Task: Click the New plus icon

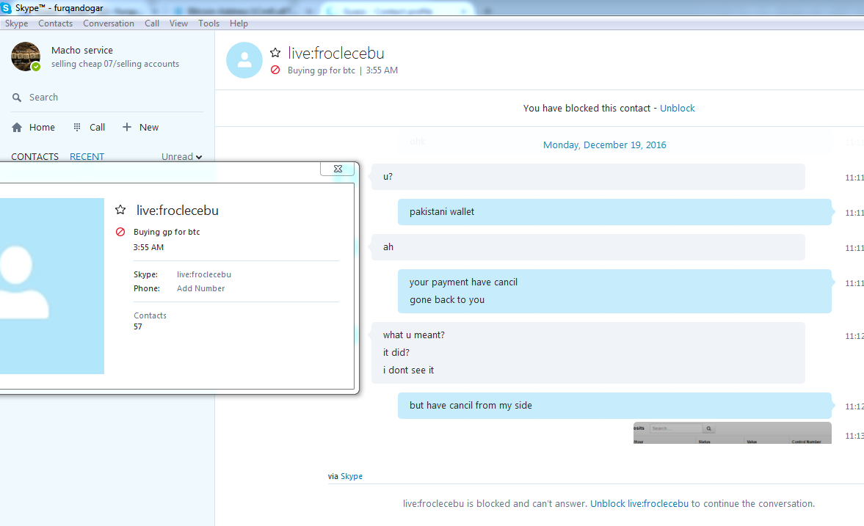Action: [x=127, y=127]
